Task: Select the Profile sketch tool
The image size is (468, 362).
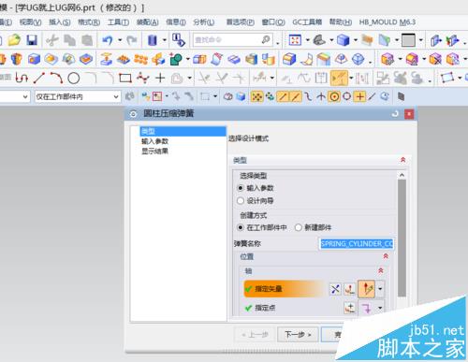Action: (22, 78)
